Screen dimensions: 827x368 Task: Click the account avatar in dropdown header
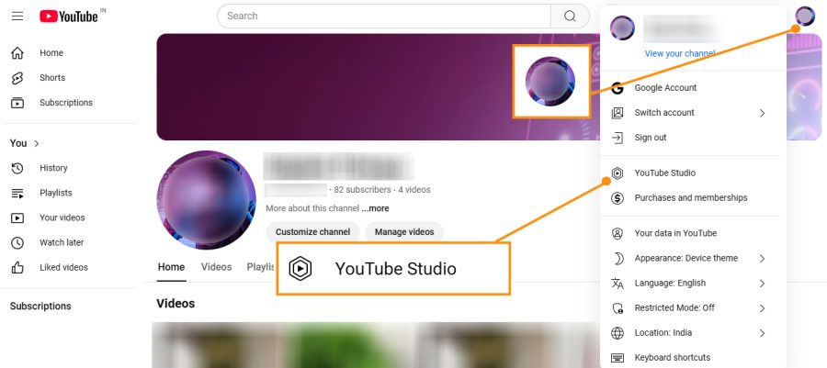pos(622,28)
